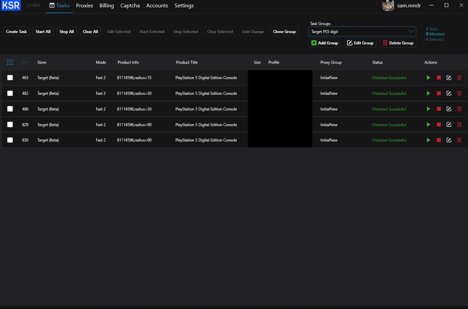Click 81114596,radius=15 product info cell
Screen dimensions: 468x309
pyautogui.click(x=134, y=78)
